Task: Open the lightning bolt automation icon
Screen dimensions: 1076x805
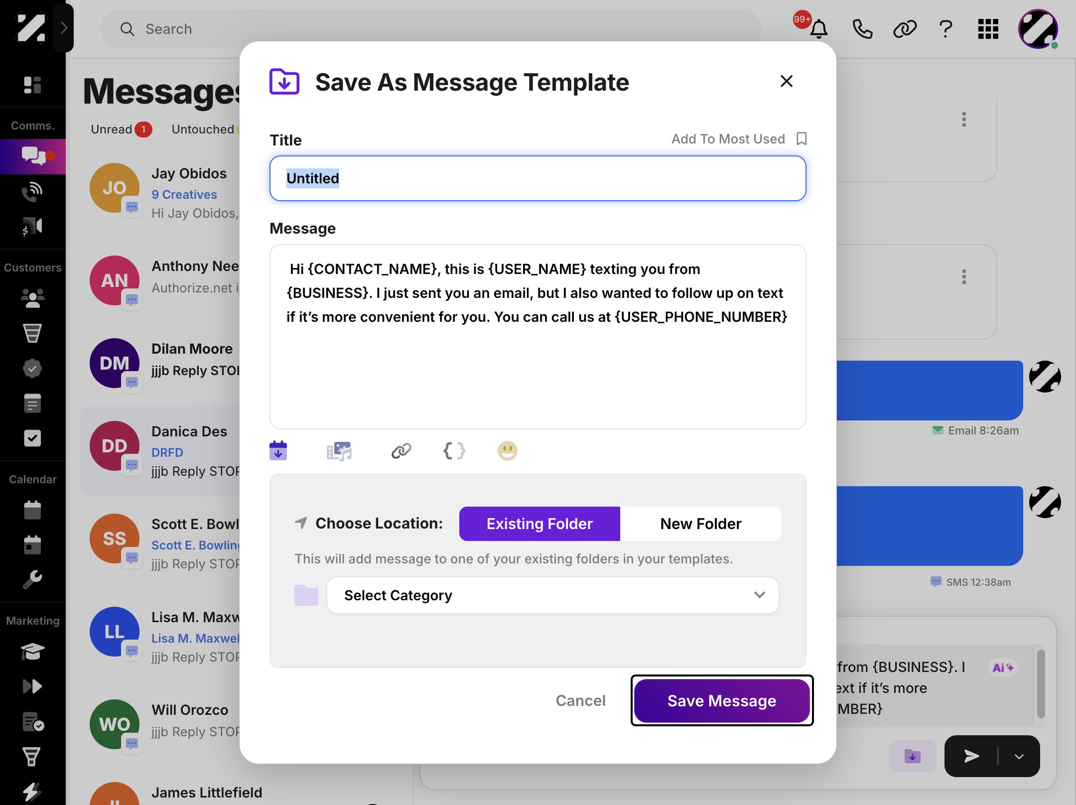Action: (31, 792)
